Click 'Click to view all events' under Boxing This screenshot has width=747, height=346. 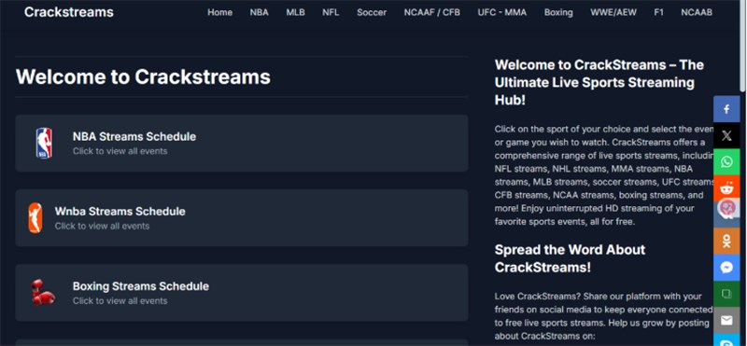[120, 301]
